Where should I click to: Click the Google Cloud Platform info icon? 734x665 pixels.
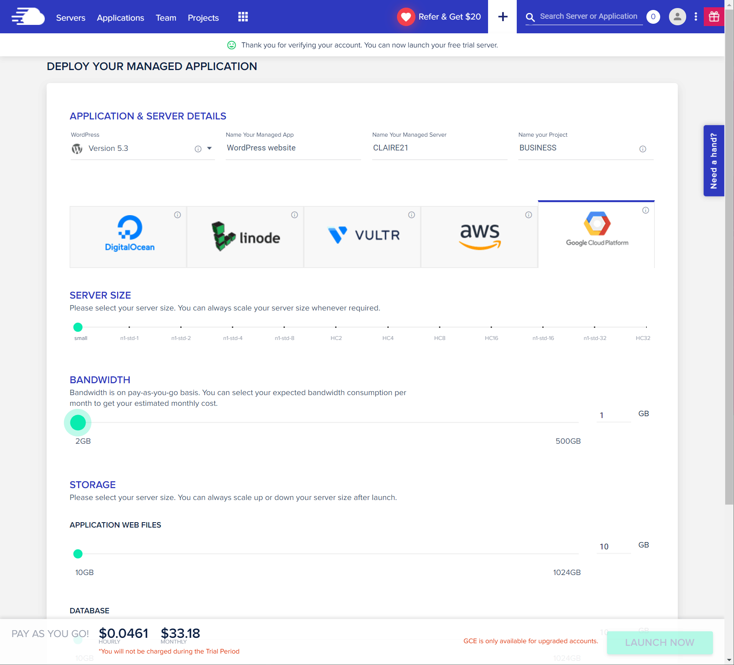pos(646,210)
